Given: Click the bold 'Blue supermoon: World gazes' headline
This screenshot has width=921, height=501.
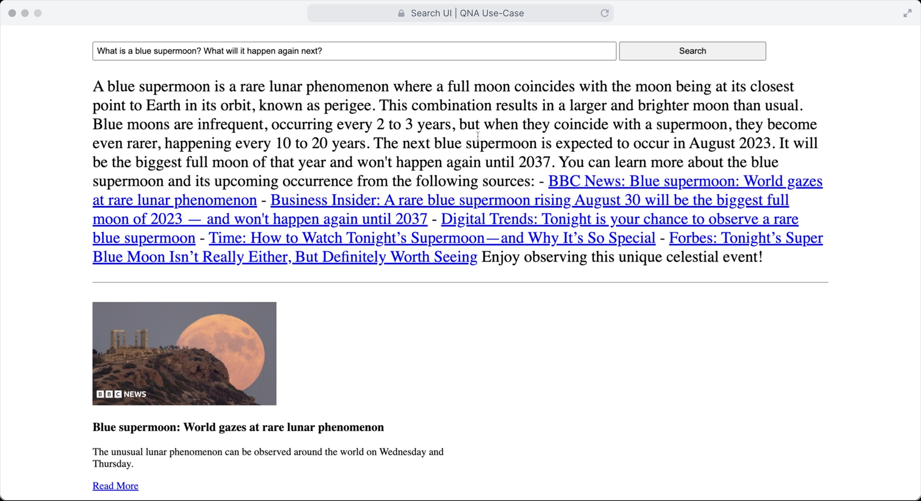Looking at the screenshot, I should pyautogui.click(x=238, y=428).
